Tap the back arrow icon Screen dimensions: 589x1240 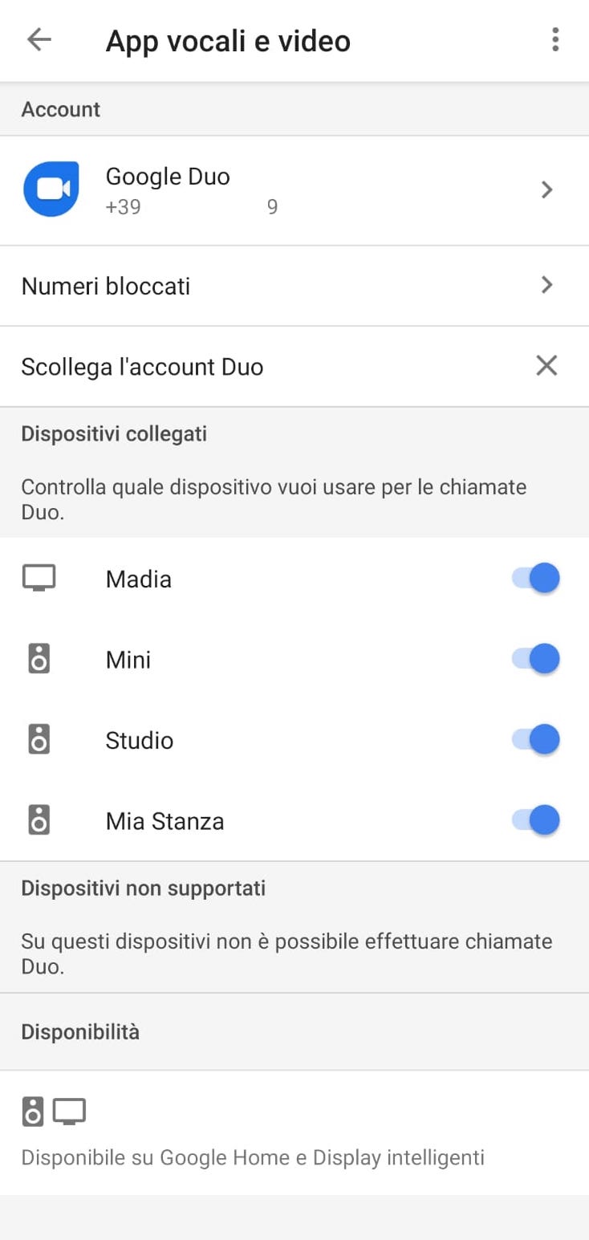tap(39, 40)
